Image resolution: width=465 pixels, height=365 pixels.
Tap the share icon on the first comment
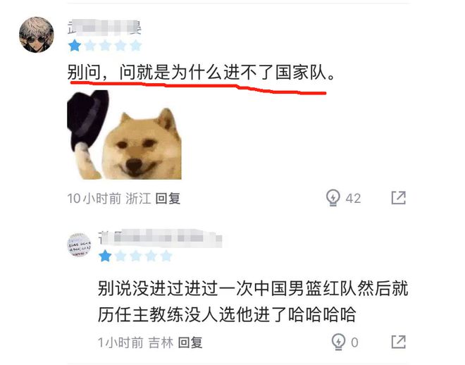click(x=398, y=198)
